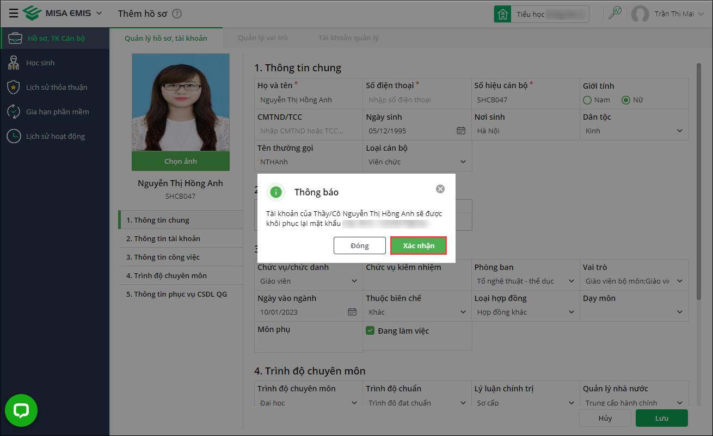Viewport: 713px width, 436px height.
Task: Click the Tên thường gọi input field
Action: [x=308, y=162]
